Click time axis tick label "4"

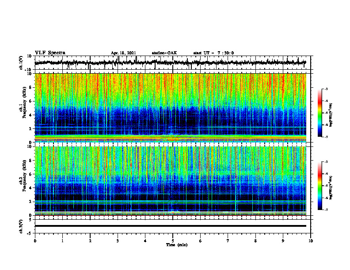tap(145, 241)
